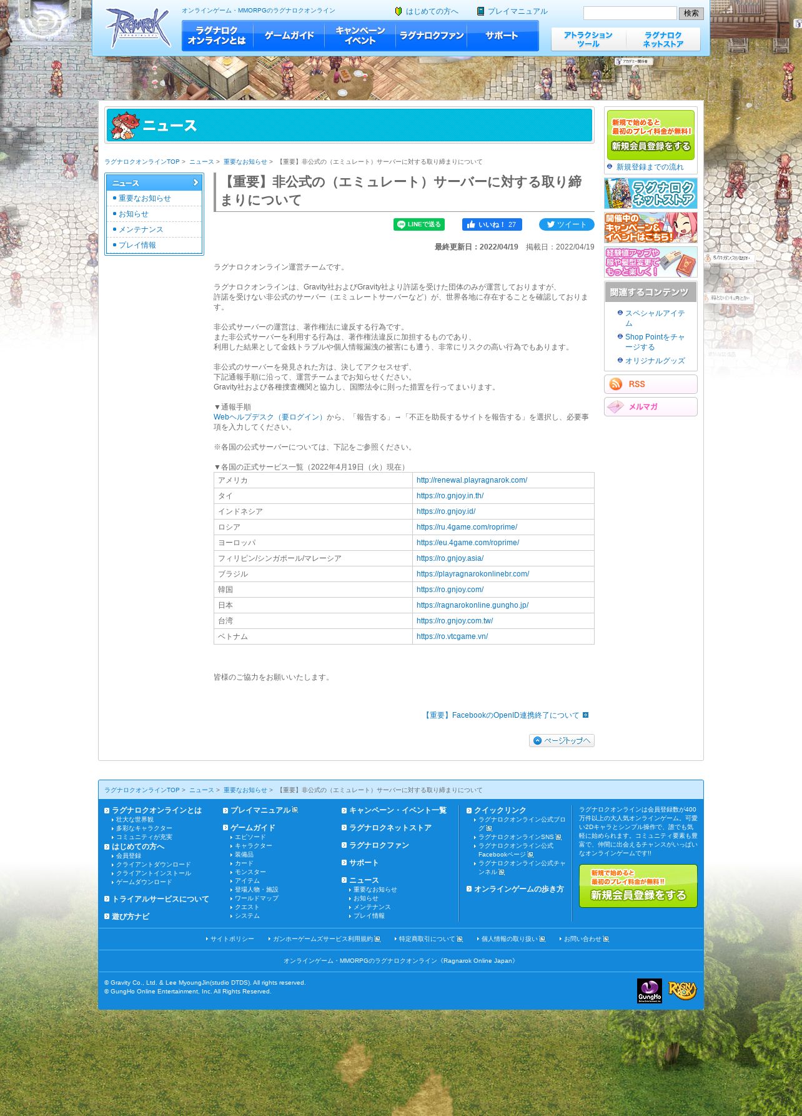Open footer オンラインゲームの歩き方 link
This screenshot has width=802, height=1116.
[x=518, y=889]
